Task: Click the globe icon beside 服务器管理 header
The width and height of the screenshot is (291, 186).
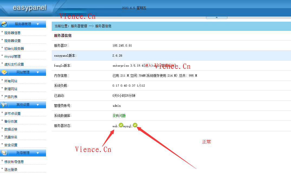Action: 5,24
